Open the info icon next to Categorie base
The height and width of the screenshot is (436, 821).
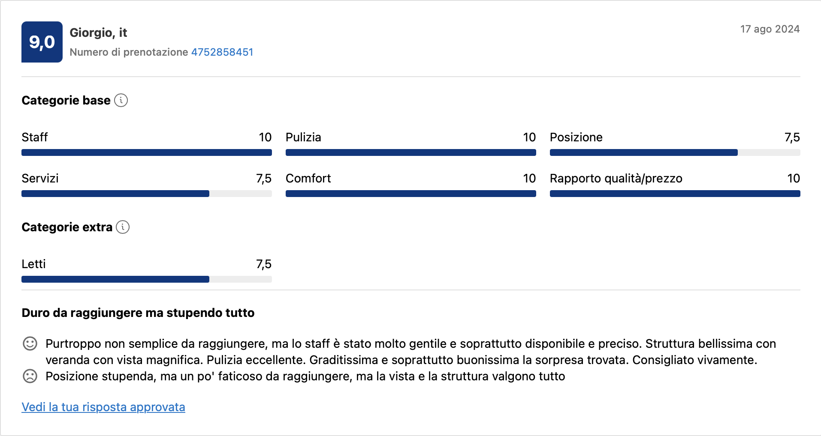122,100
